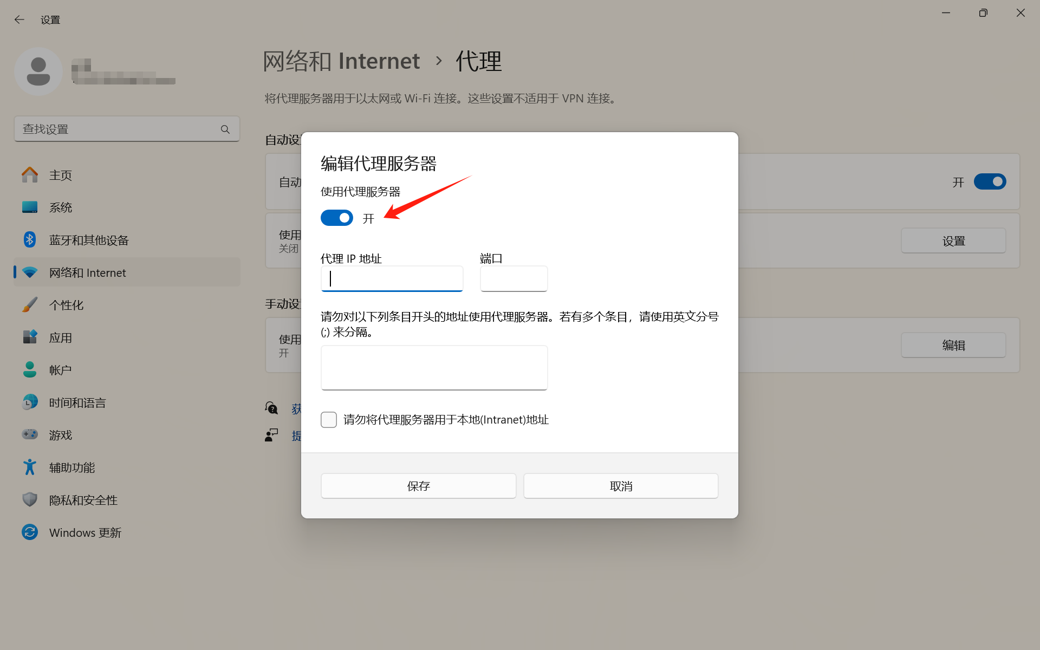The image size is (1040, 650).
Task: Save the proxy server settings
Action: pos(418,486)
